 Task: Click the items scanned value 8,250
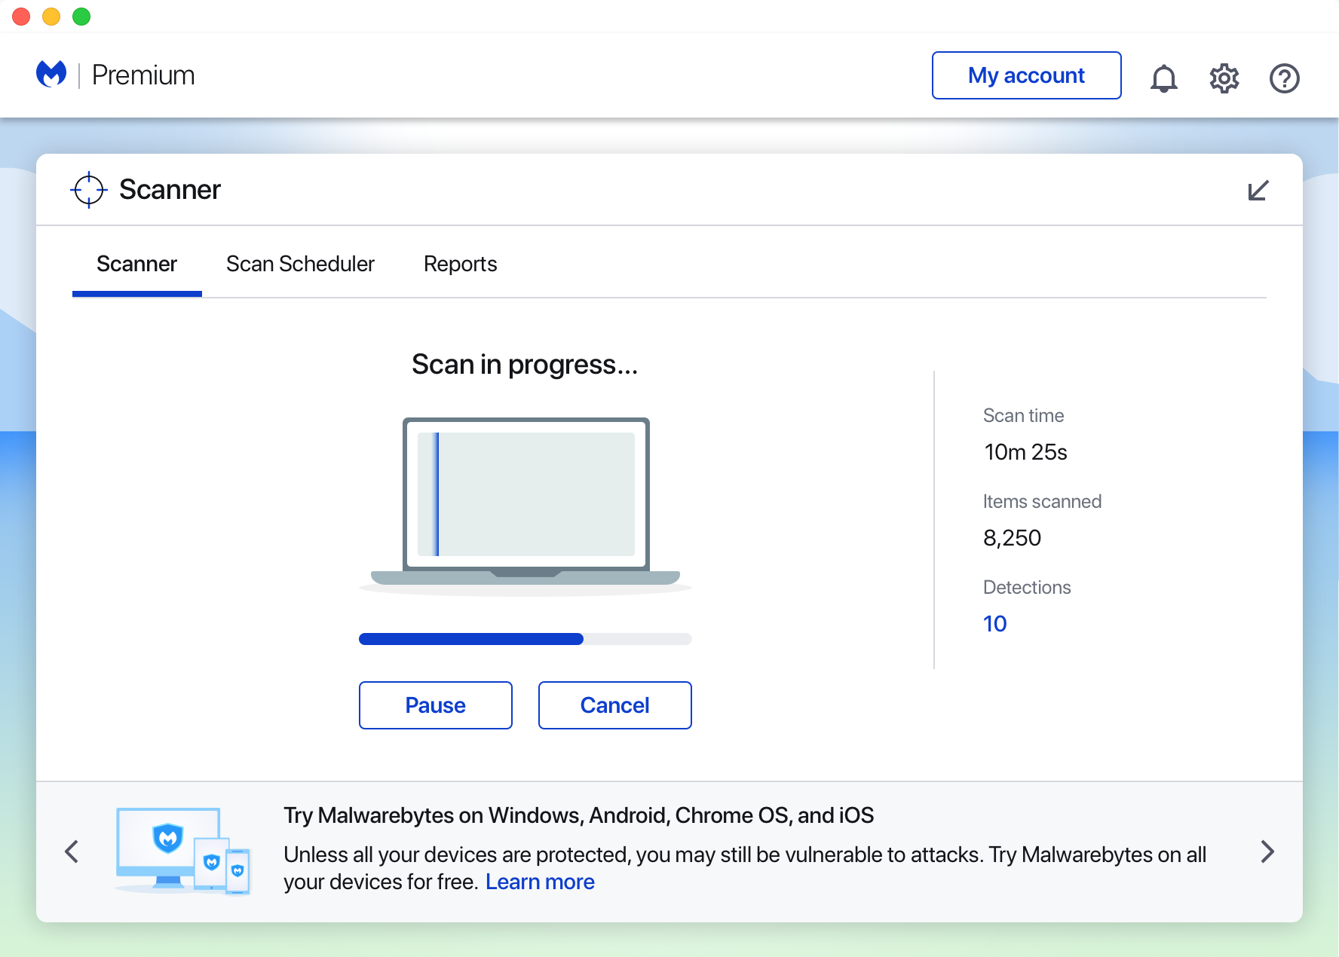(x=1012, y=537)
